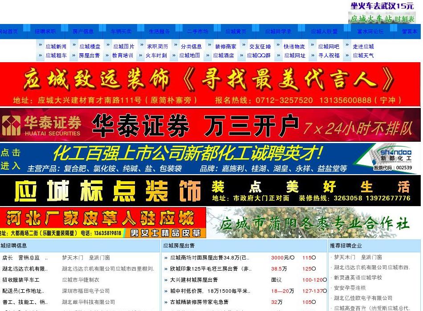Open the 河北厂家皮革入驻应城 ad
Screen dimensions: 423x311
103,223
